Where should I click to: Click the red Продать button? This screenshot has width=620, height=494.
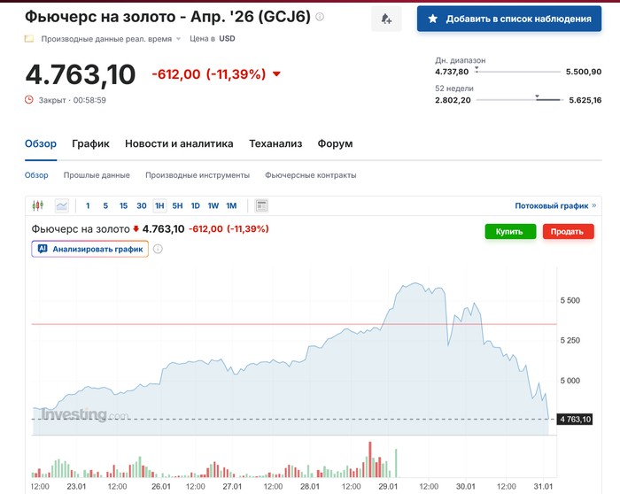coord(568,231)
